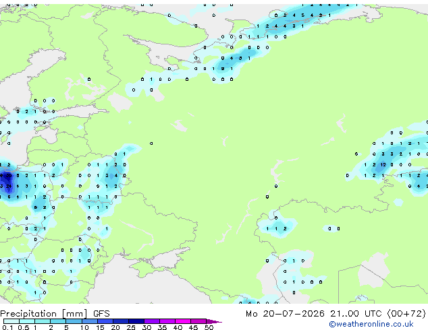Click the '0.1' legend scale value

tap(7, 327)
